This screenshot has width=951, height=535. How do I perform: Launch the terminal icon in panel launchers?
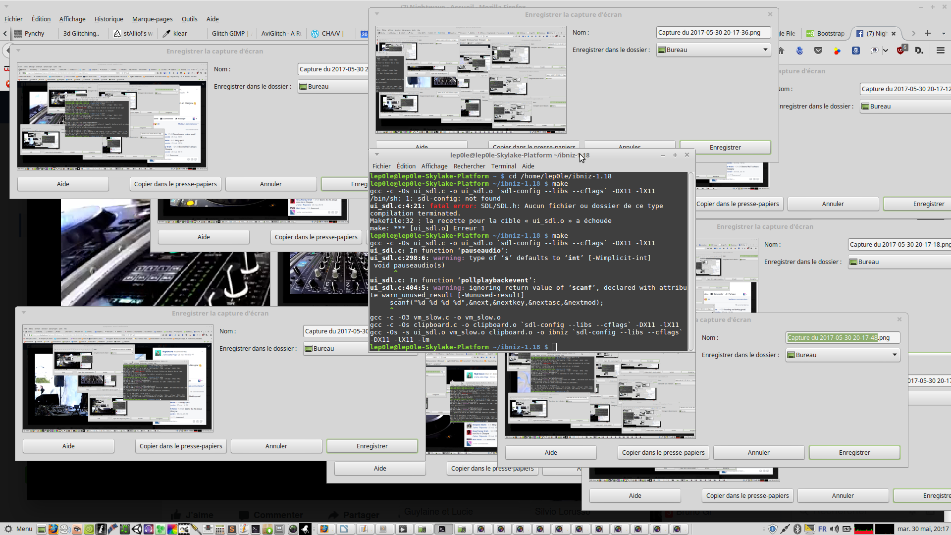coord(255,529)
